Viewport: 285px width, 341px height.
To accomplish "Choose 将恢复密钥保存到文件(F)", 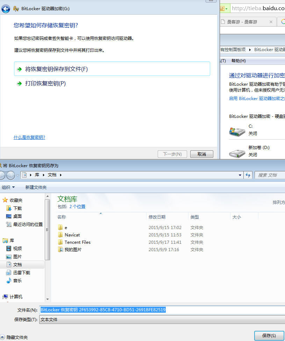I will (x=112, y=69).
